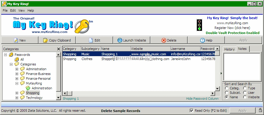
Task: Expand the Technology category node
Action: [17, 98]
